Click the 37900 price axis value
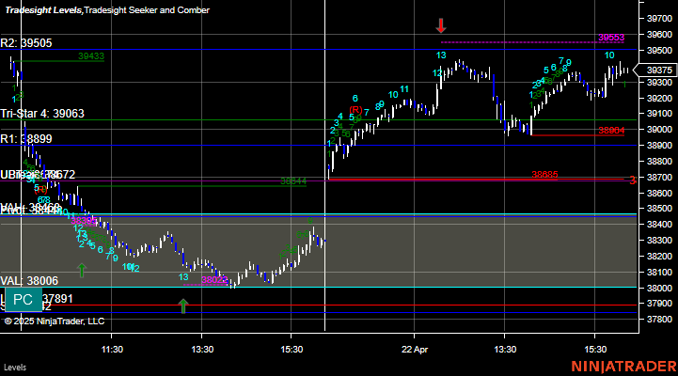 [659, 304]
